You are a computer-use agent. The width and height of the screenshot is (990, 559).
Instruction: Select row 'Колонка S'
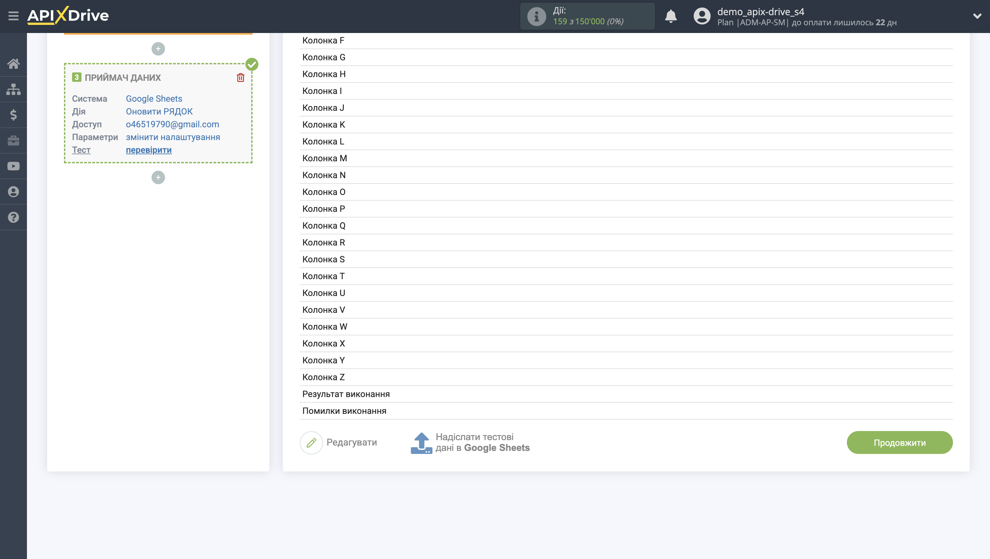click(626, 260)
